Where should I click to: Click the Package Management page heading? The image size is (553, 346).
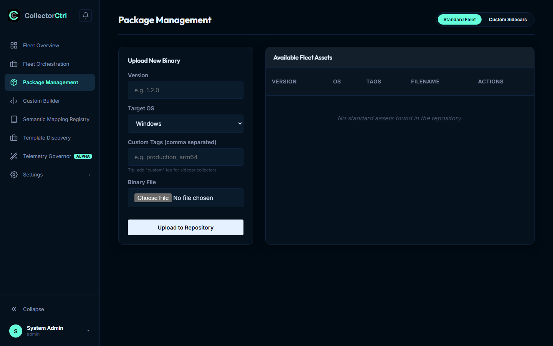coord(165,20)
